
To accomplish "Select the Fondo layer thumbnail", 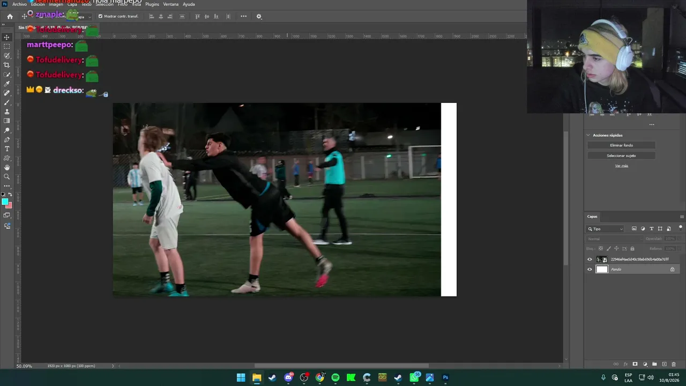I will pos(602,269).
